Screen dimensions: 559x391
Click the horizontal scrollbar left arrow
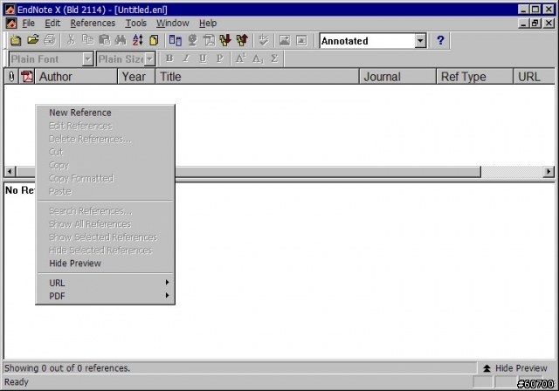click(10, 172)
